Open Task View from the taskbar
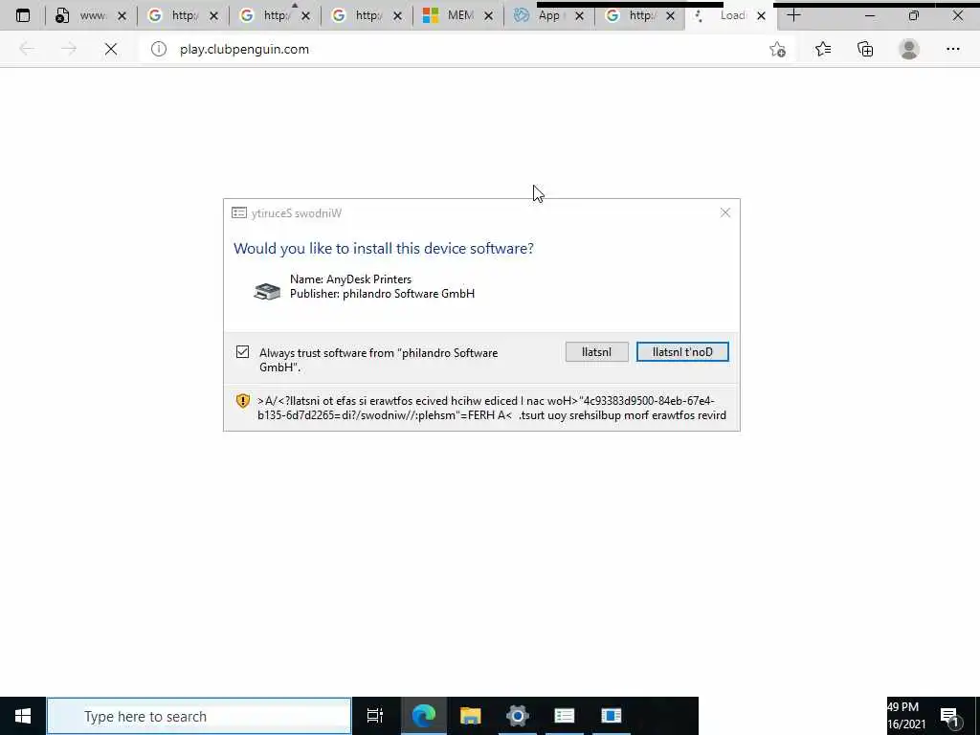This screenshot has height=735, width=980. pyautogui.click(x=374, y=716)
